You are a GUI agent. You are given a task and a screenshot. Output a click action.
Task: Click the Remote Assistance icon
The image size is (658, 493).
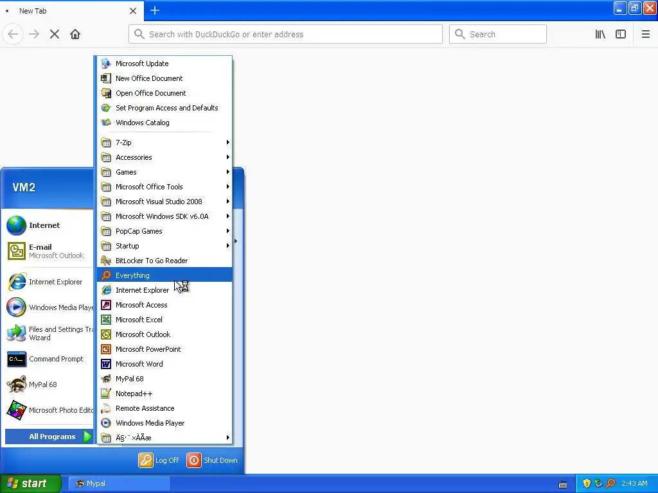(106, 408)
